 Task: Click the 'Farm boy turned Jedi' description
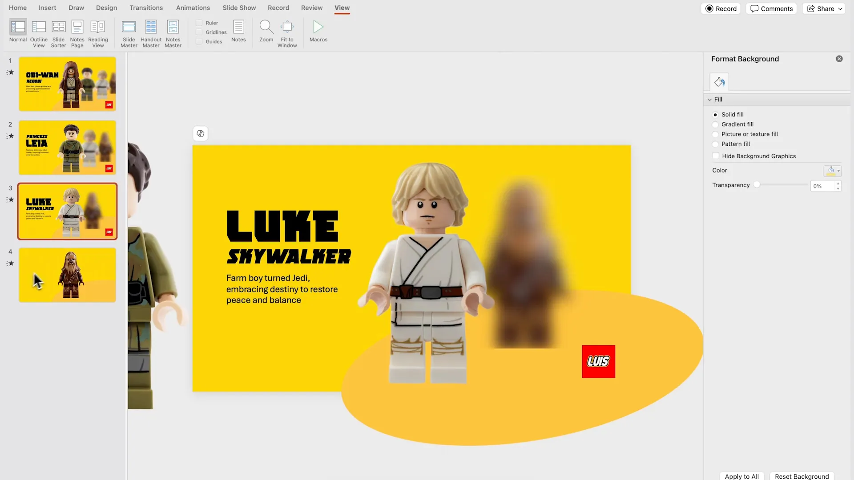(282, 289)
